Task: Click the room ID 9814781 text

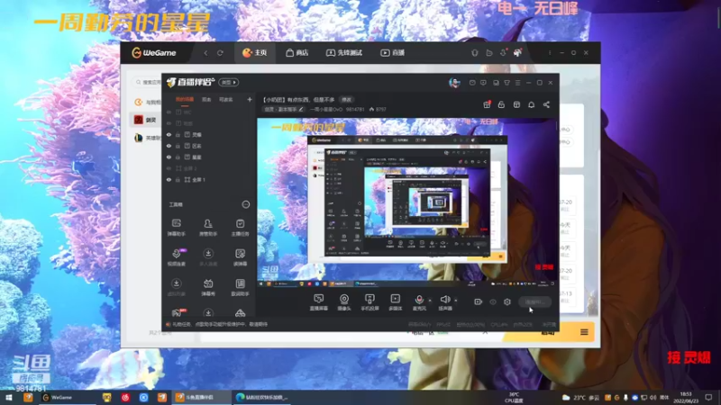Action: [x=355, y=109]
